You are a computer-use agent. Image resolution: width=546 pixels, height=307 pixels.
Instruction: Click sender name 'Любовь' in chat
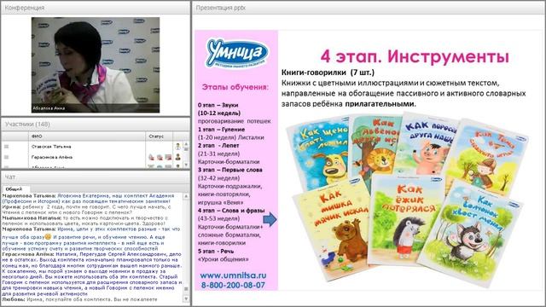14,299
